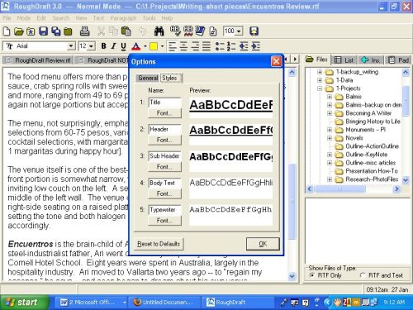The image size is (413, 310).
Task: Toggle underline formatting
Action: click(x=123, y=46)
